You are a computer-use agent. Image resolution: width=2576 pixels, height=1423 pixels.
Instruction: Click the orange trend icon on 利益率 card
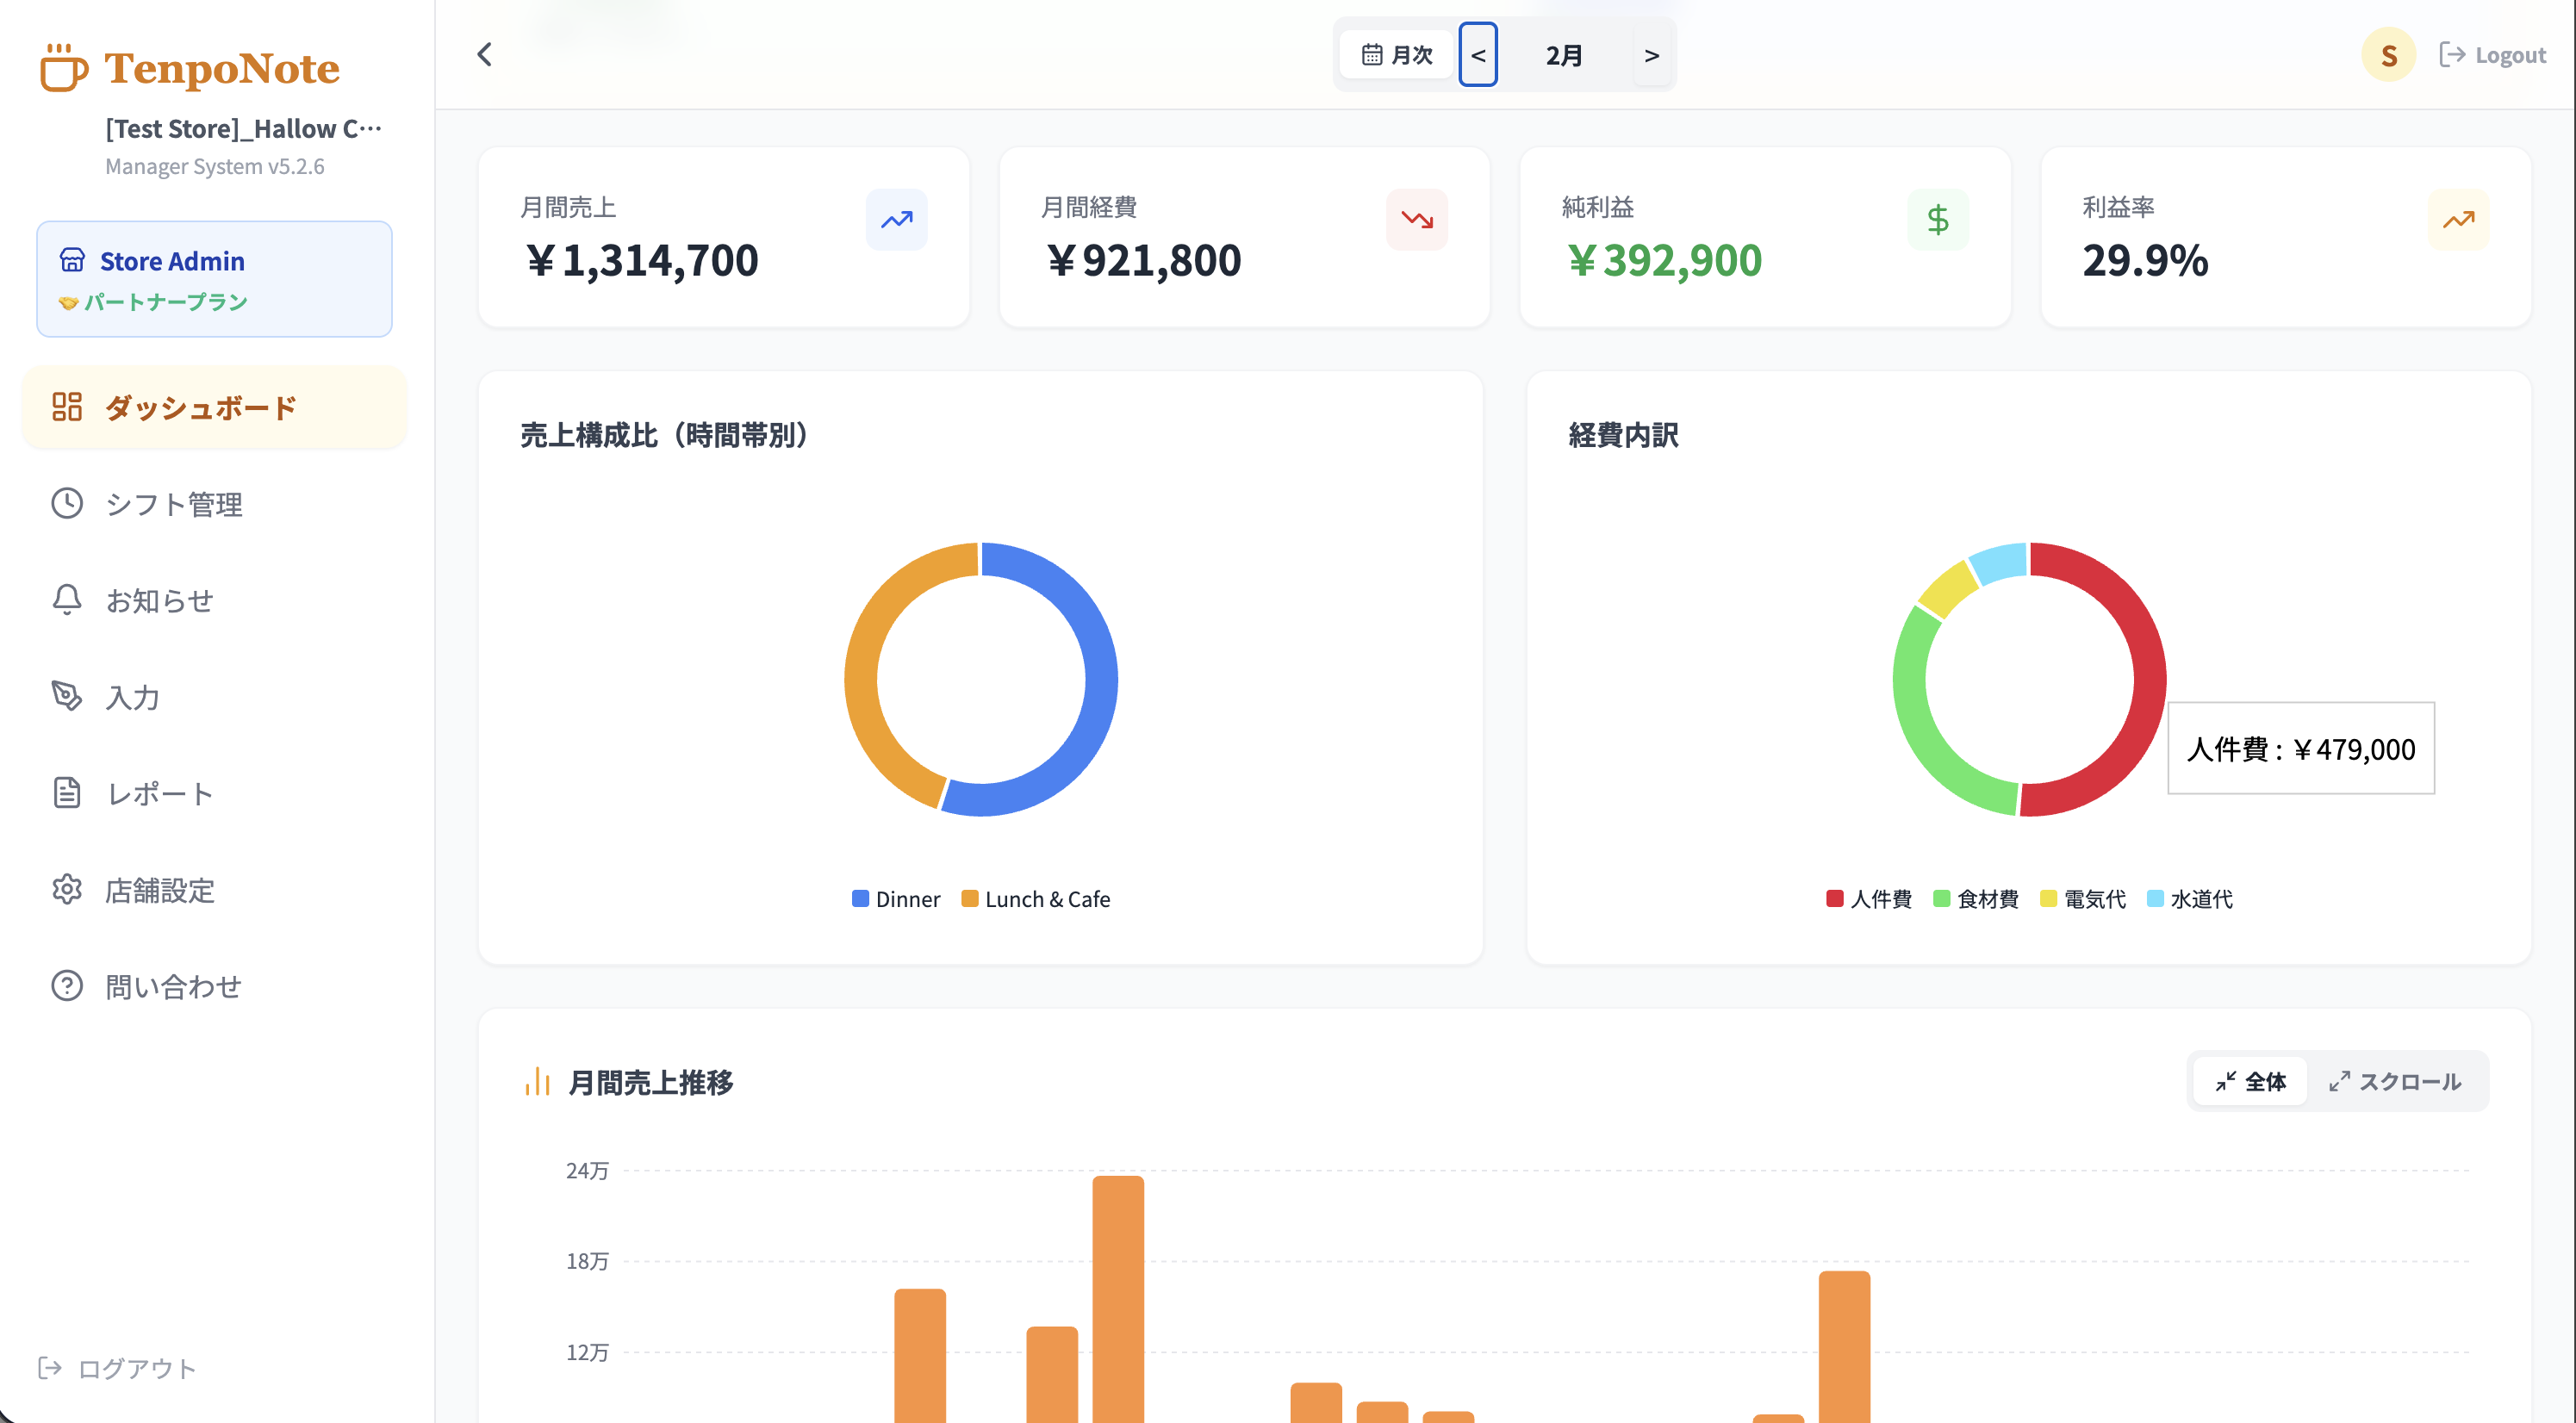tap(2459, 219)
